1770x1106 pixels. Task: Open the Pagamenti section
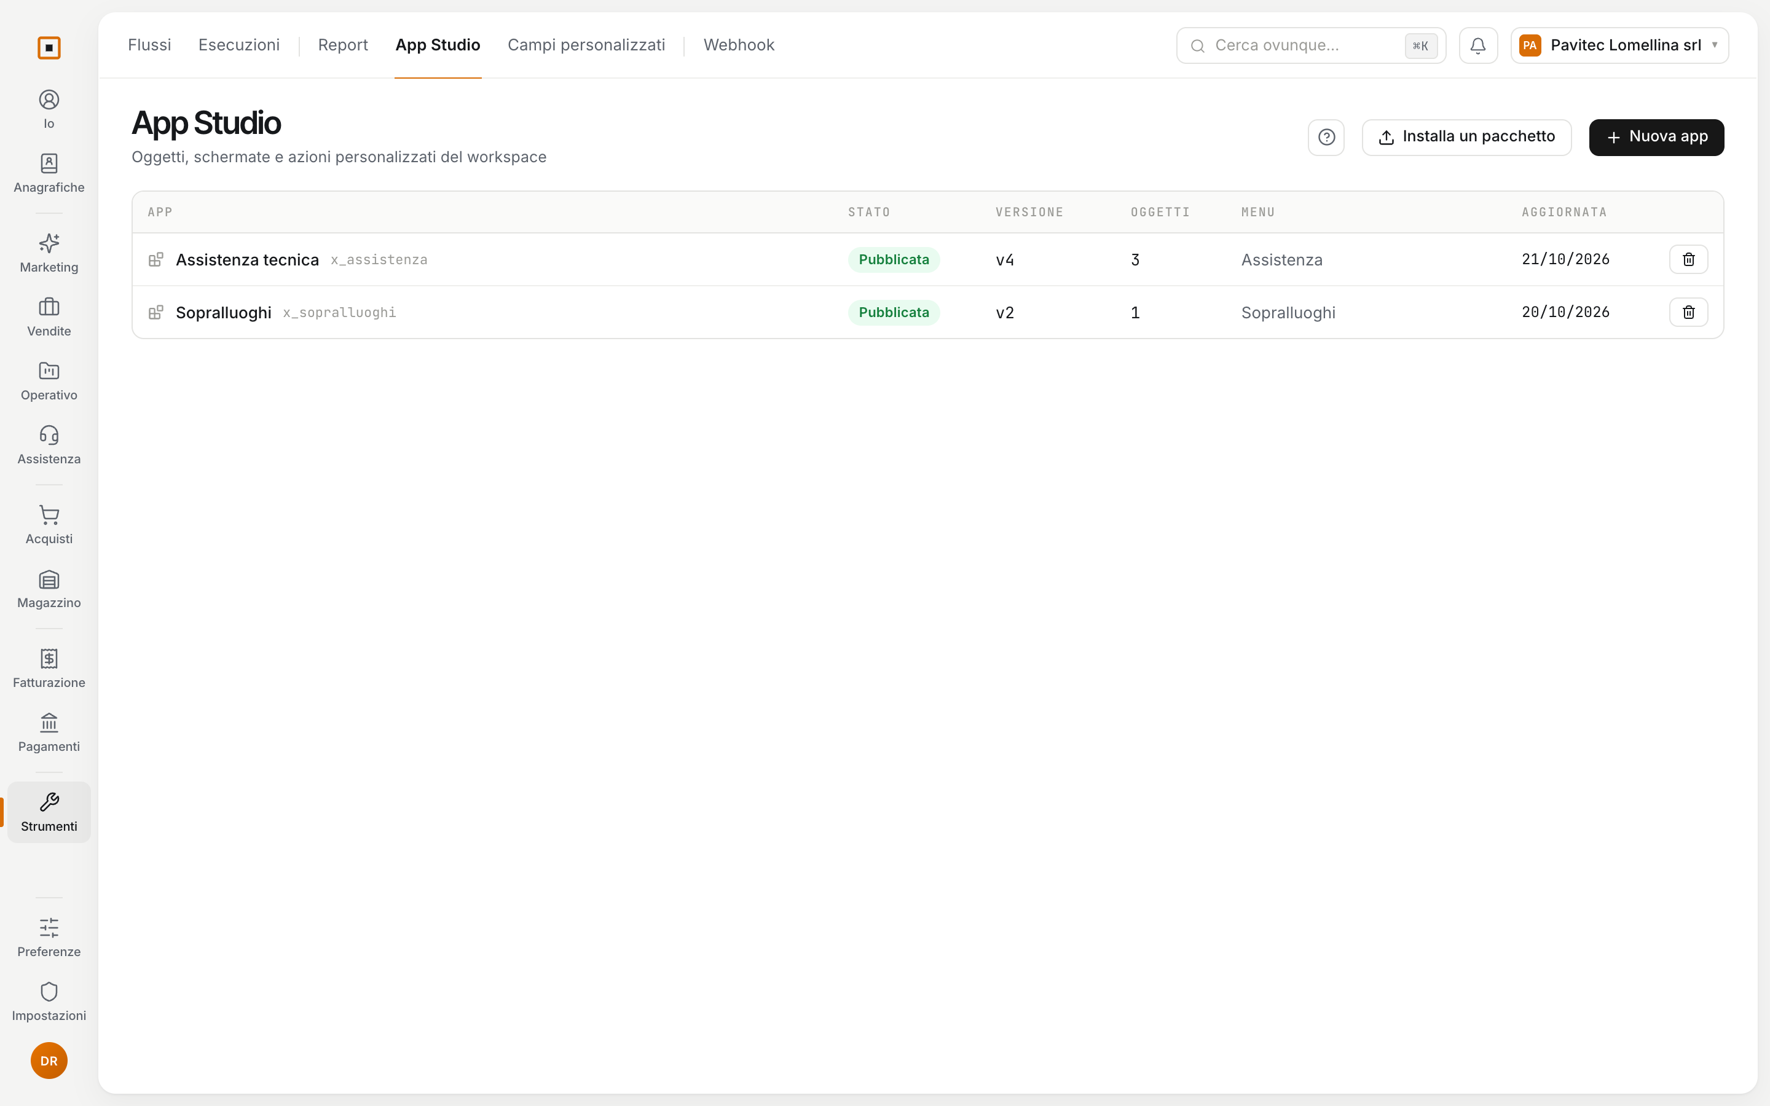click(49, 732)
